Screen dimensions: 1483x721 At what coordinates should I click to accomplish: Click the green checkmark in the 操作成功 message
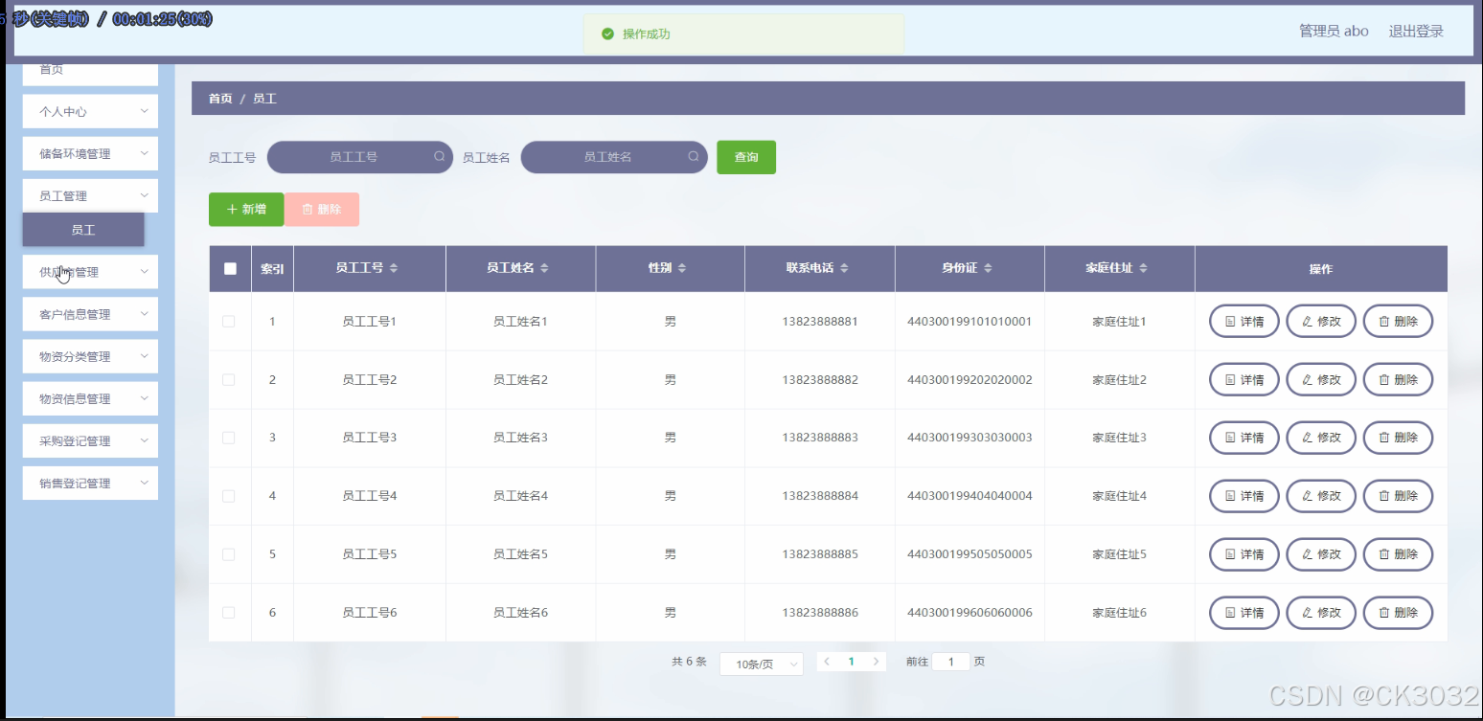[609, 34]
